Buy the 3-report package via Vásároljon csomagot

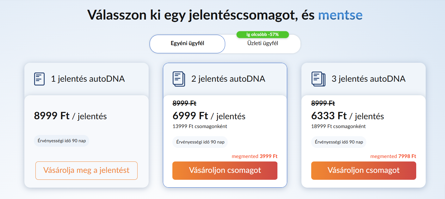pos(363,171)
